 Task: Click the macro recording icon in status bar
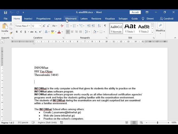coord(61,123)
